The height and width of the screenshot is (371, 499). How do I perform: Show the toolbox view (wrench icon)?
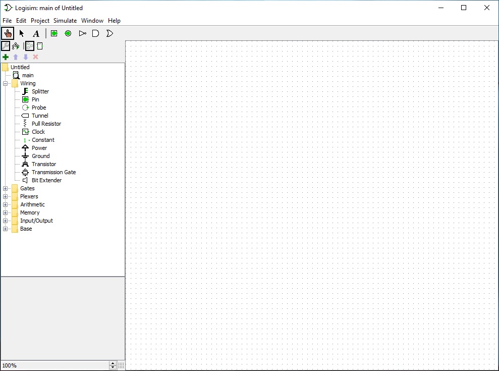pos(6,46)
